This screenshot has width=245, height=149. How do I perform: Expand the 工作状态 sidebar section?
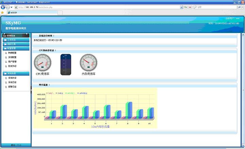[12, 40]
